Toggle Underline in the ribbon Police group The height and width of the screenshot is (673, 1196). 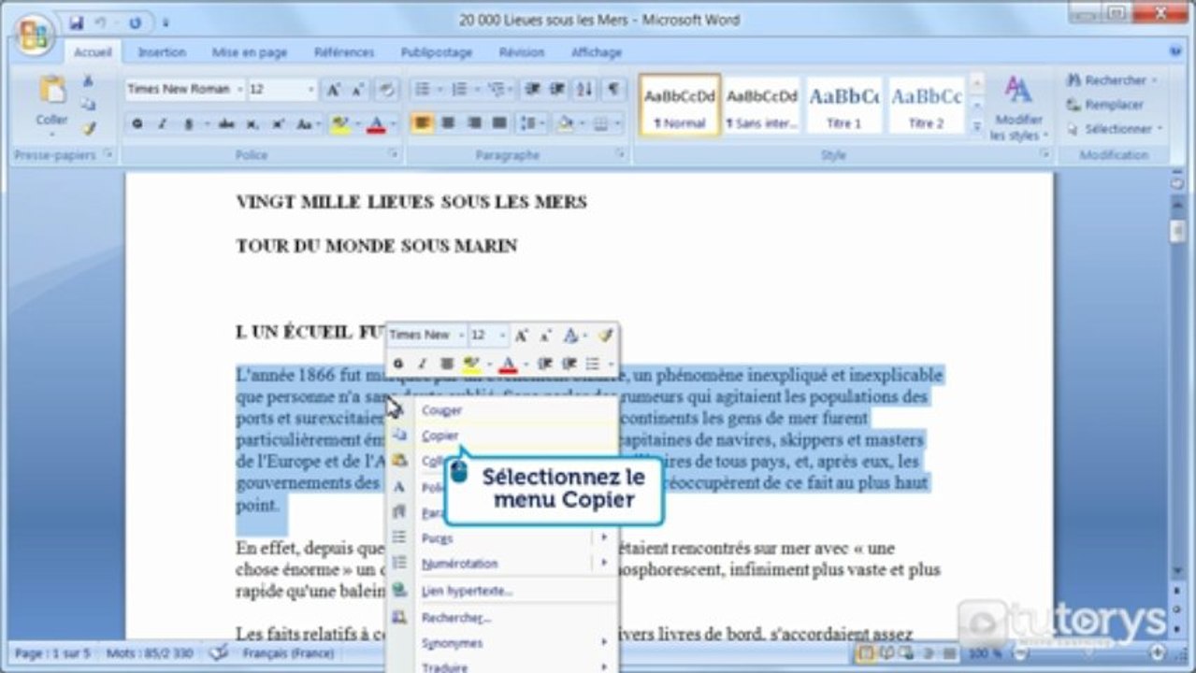187,123
